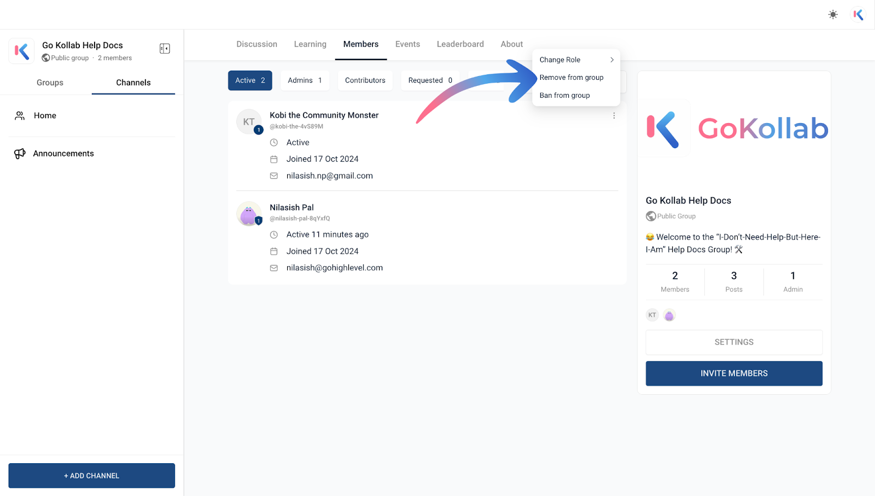Open the Events tab

click(408, 44)
